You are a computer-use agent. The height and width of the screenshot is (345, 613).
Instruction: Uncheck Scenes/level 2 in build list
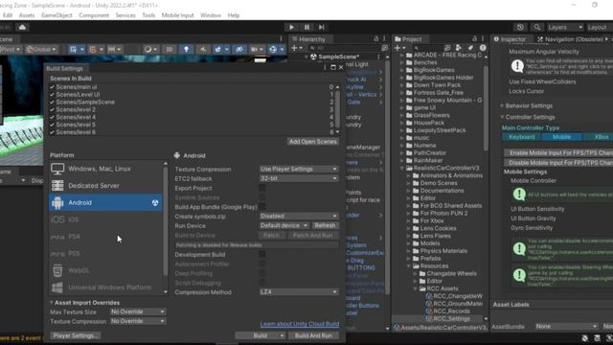point(52,109)
